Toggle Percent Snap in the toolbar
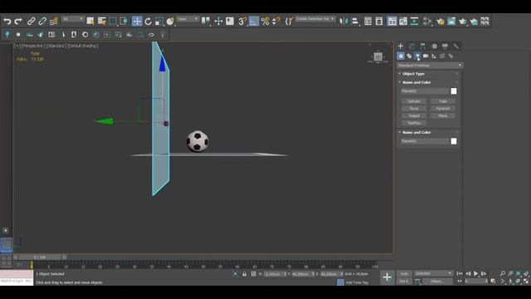 [265, 22]
